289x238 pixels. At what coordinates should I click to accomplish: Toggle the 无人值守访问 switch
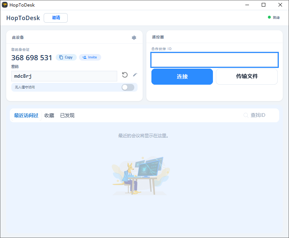[x=128, y=87]
